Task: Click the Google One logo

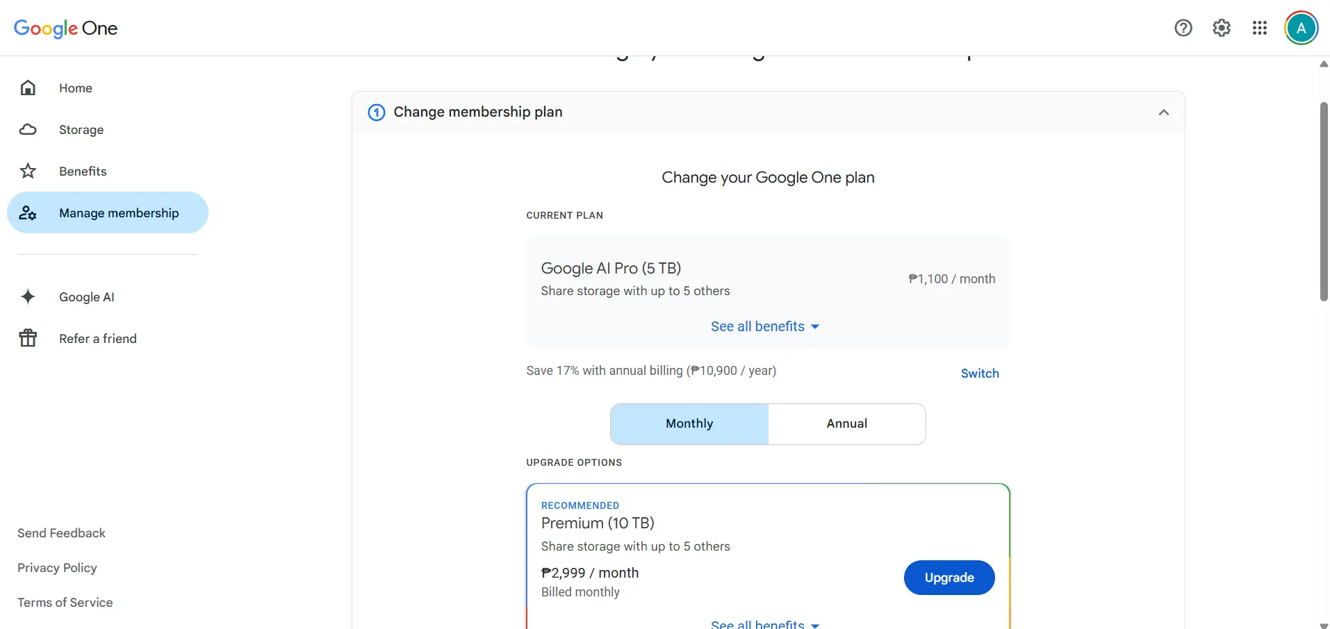Action: [x=65, y=28]
